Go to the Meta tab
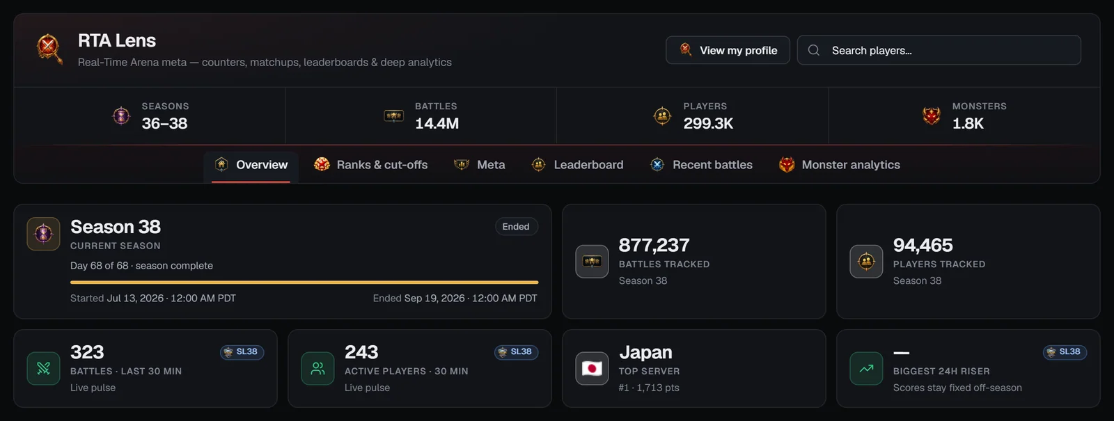The height and width of the screenshot is (421, 1114). coord(479,165)
